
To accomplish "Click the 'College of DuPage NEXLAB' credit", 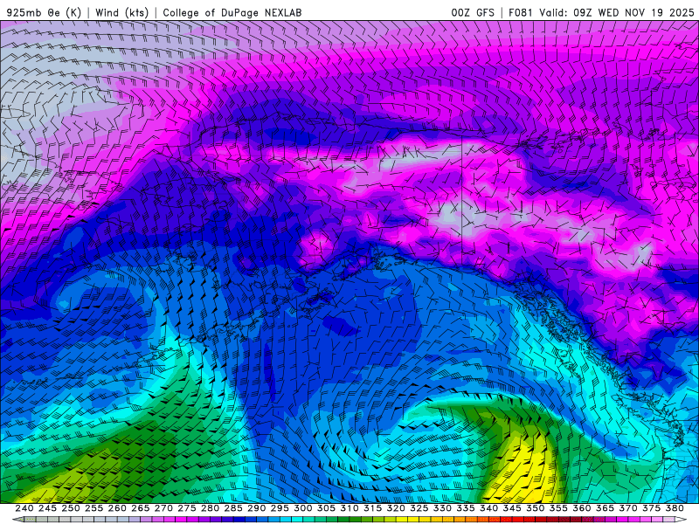I will coord(232,12).
